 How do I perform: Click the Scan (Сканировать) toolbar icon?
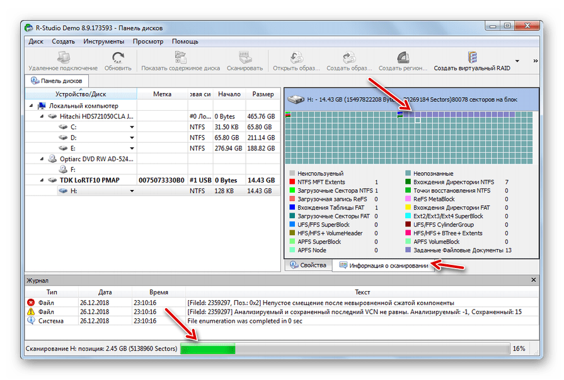245,57
